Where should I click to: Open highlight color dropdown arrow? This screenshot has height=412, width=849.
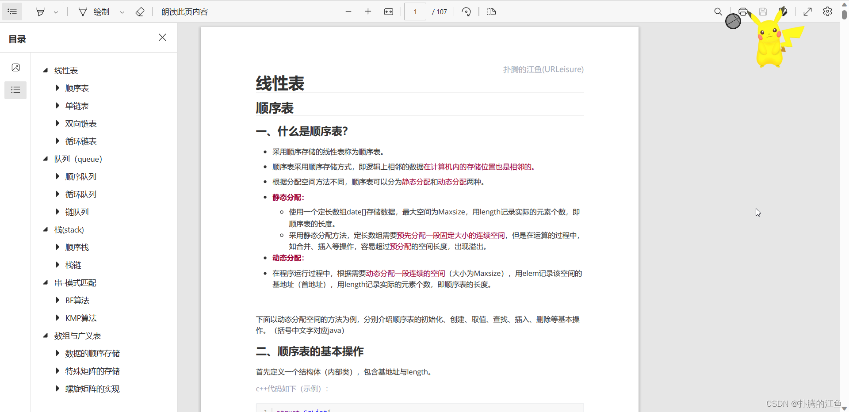[56, 12]
